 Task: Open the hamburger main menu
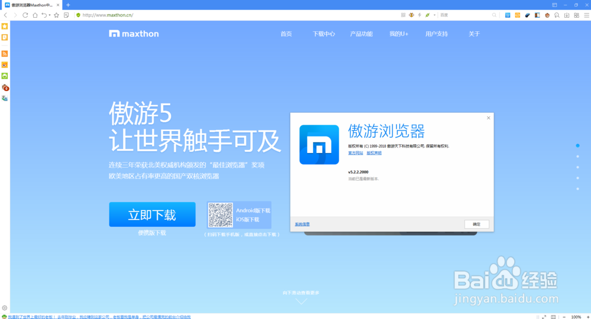pyautogui.click(x=586, y=15)
